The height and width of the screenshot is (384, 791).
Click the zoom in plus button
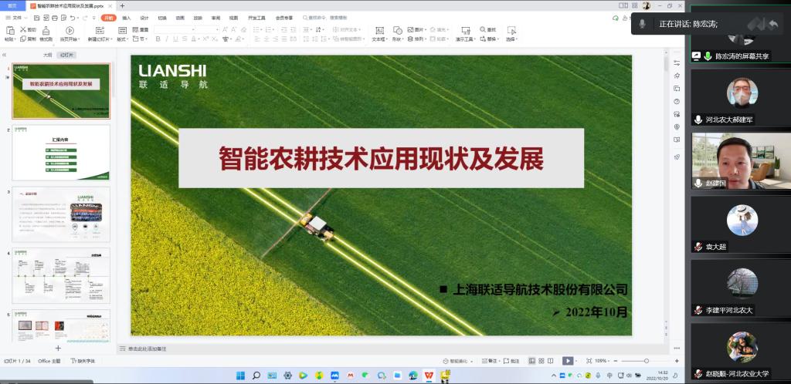click(677, 361)
